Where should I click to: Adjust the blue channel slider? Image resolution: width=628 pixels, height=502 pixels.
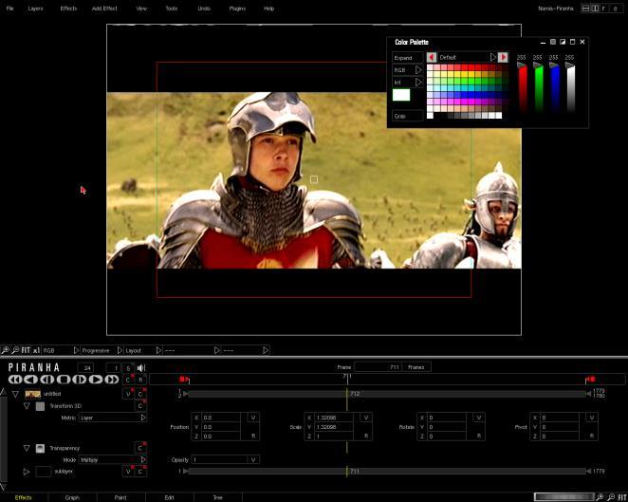tap(554, 86)
